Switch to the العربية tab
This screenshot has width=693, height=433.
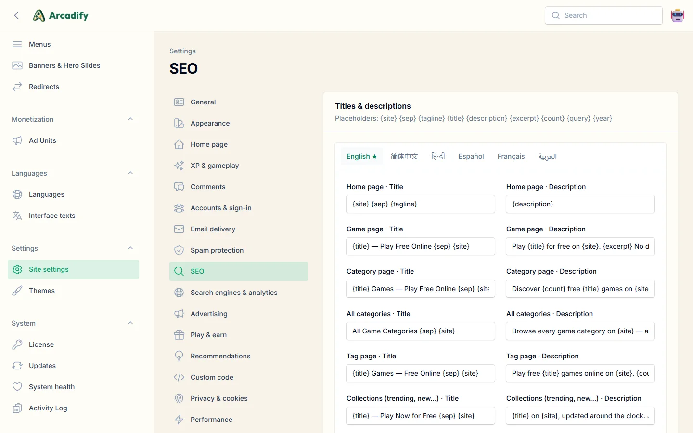pyautogui.click(x=548, y=156)
